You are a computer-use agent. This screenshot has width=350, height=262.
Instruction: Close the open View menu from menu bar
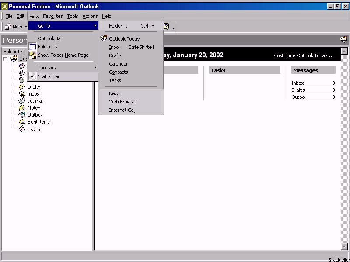pos(34,16)
